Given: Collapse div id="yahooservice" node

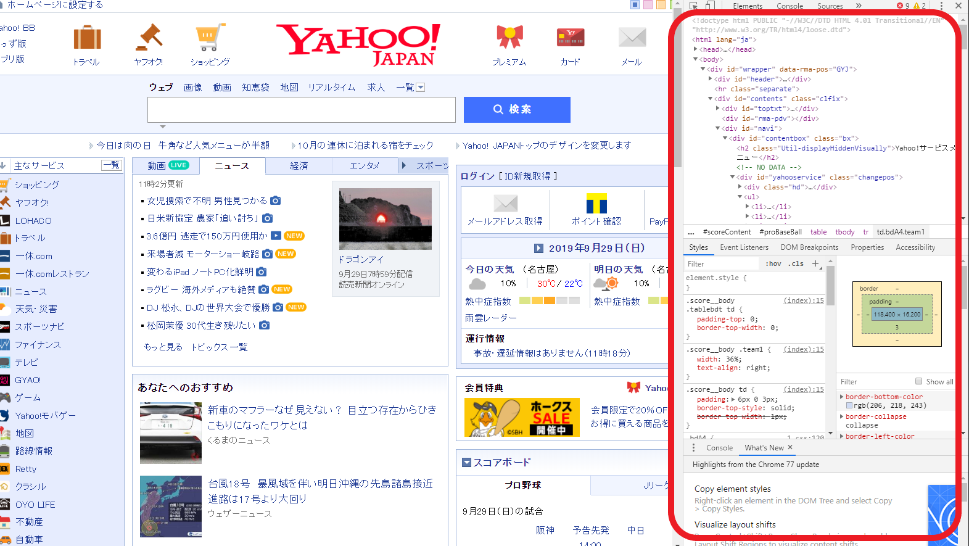Looking at the screenshot, I should coord(733,177).
